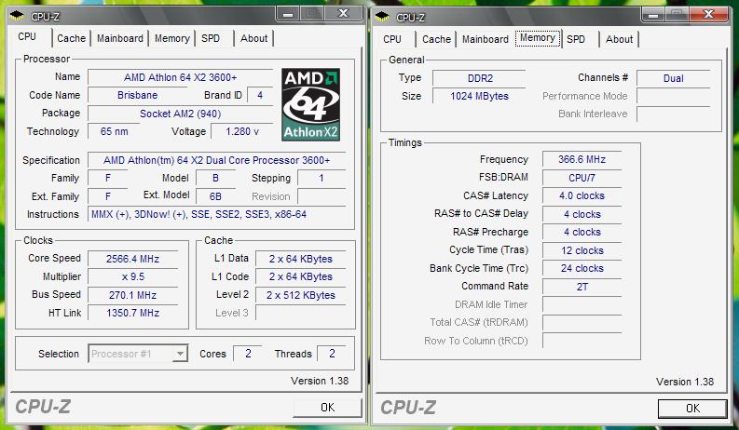Click the Cycle Time (Tras) value 12 clocks
This screenshot has width=739, height=430.
coord(582,250)
